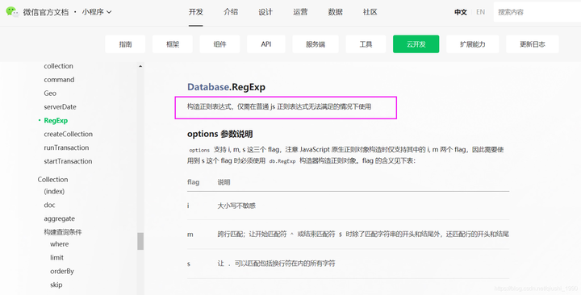Click the db.RegExp inline code text
581x295 pixels.
282,161
